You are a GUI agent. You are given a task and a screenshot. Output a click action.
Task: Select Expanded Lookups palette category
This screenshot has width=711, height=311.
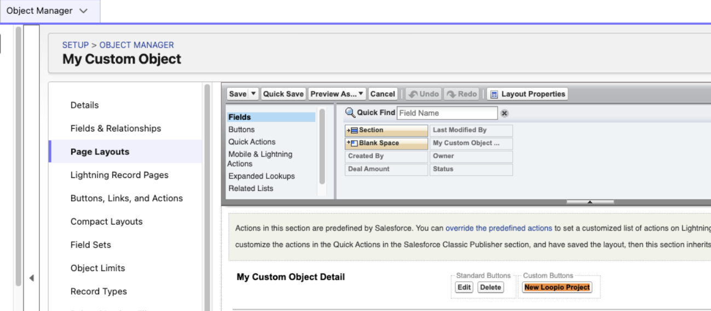pos(262,176)
